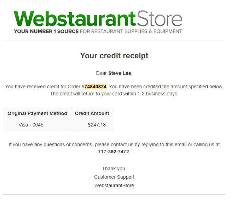Click the 1-2 business days sentence
Screen dimensions: 238x201
(114, 94)
